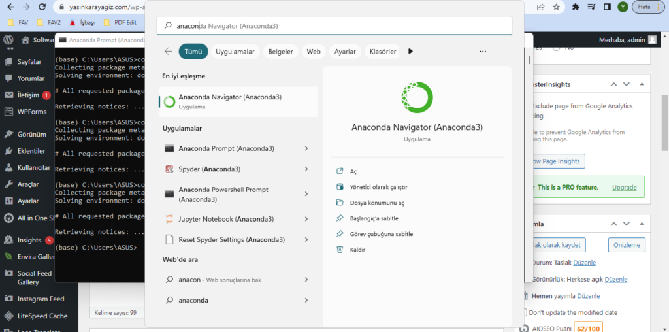Click run as administrator shield icon

pyautogui.click(x=340, y=187)
